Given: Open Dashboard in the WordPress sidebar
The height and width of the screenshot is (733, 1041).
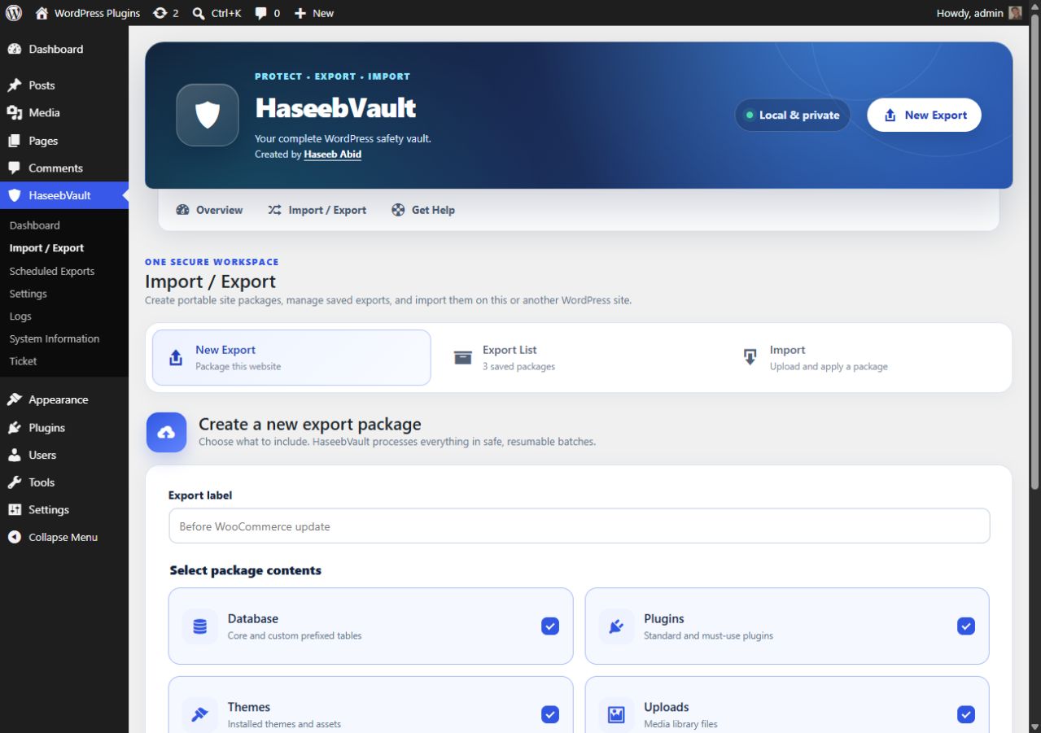Looking at the screenshot, I should coord(64,49).
